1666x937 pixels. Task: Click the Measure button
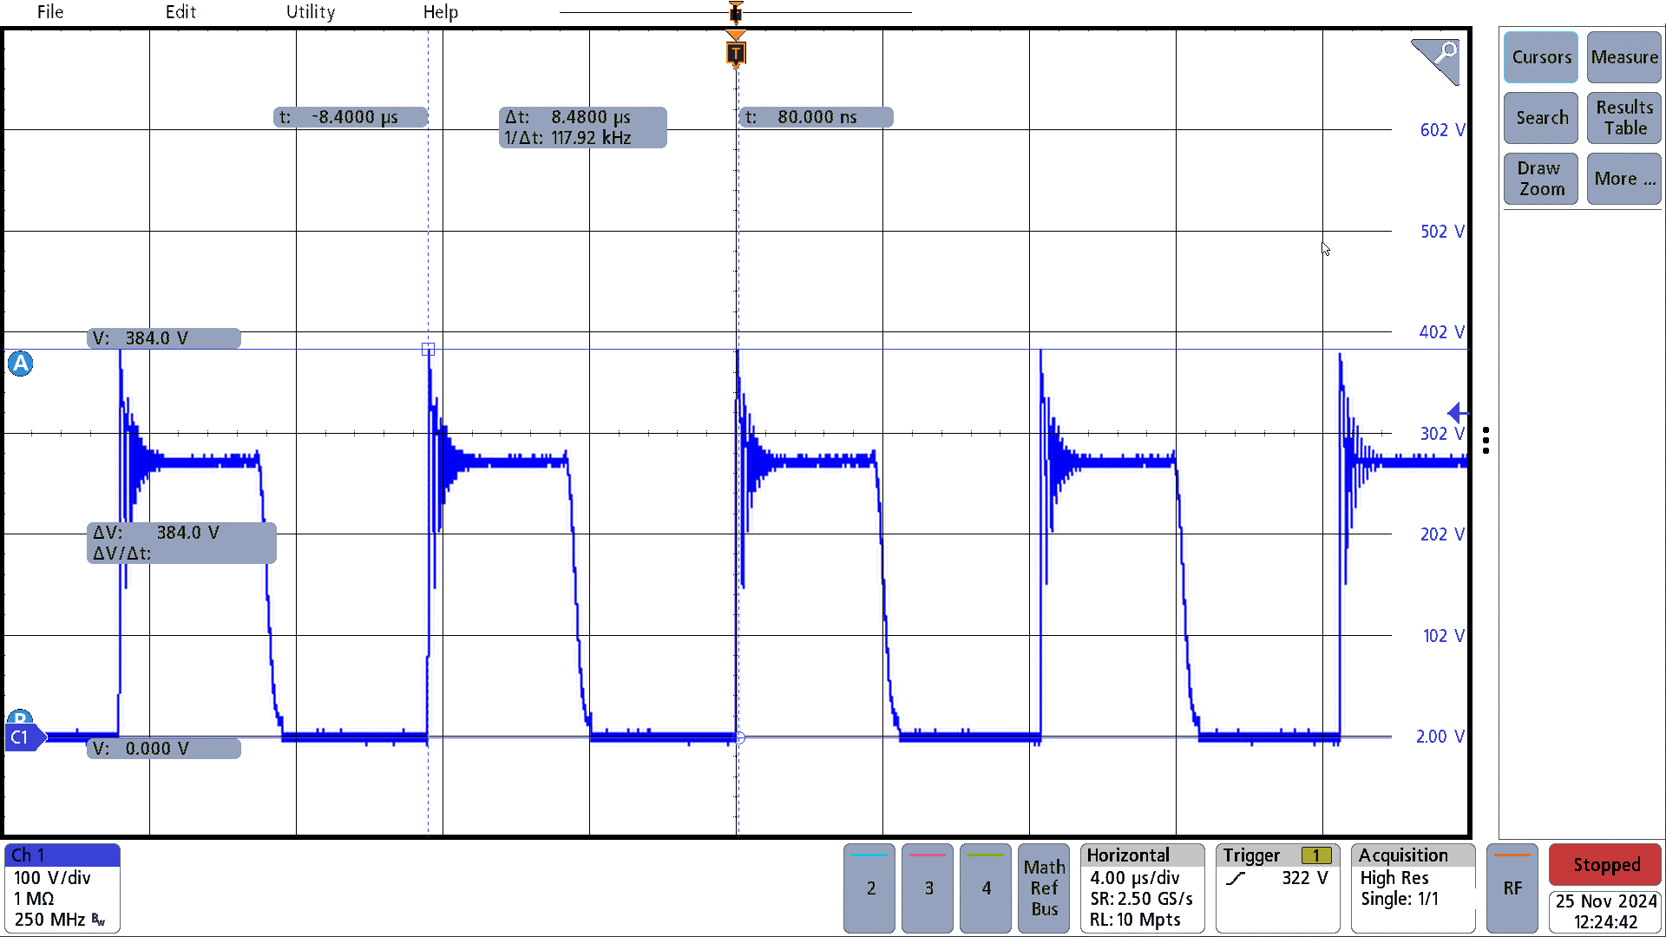point(1624,57)
